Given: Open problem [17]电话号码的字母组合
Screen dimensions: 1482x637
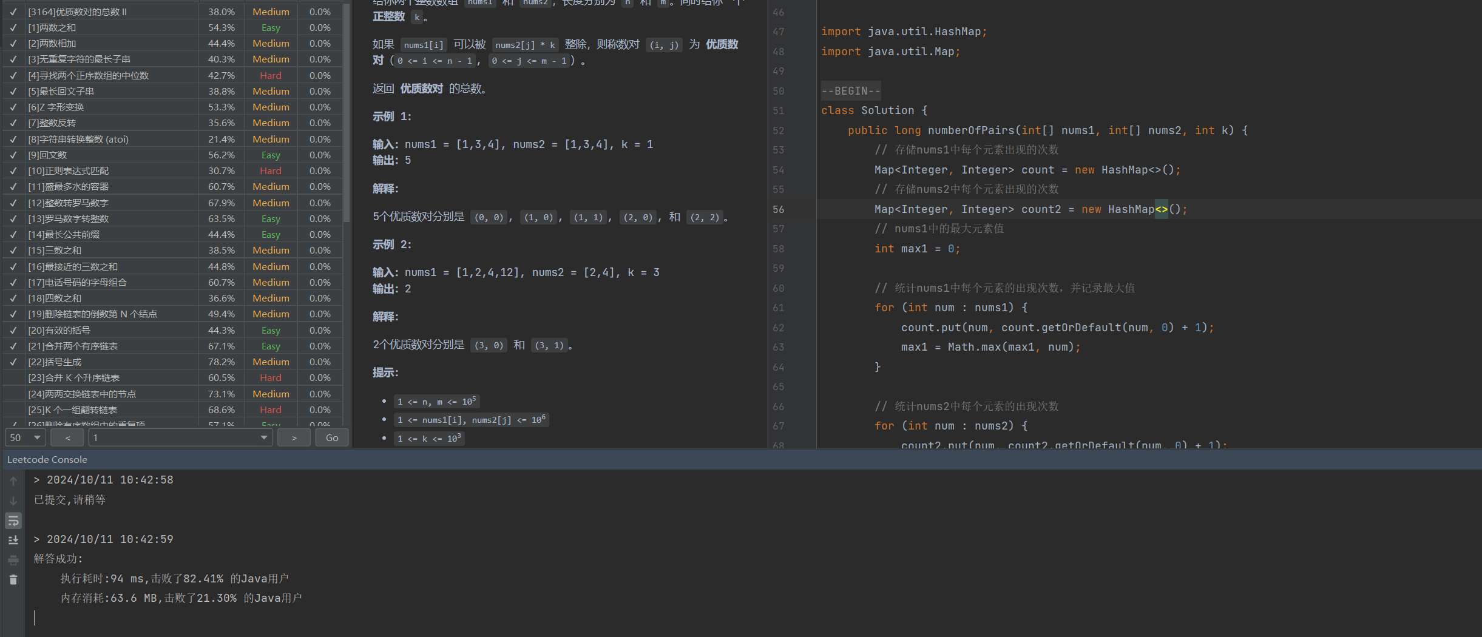Looking at the screenshot, I should (x=77, y=282).
